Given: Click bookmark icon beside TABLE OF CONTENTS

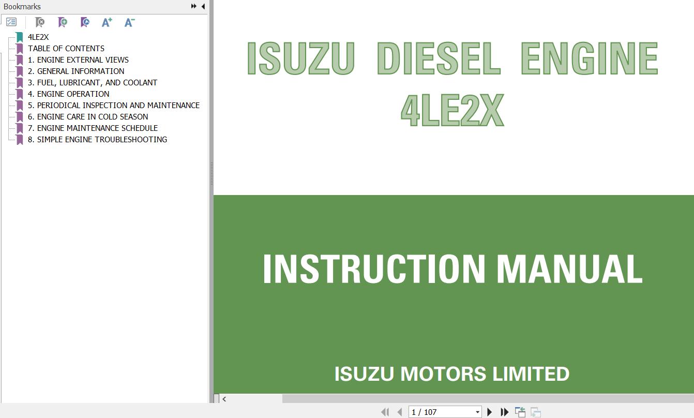Looking at the screenshot, I should [20, 49].
